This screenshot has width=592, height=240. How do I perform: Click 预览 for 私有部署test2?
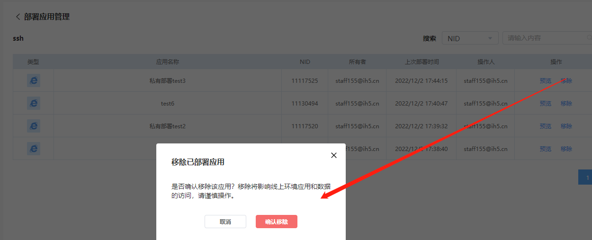tap(546, 126)
